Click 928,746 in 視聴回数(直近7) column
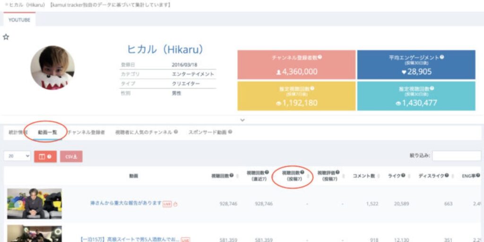This screenshot has width=484, height=242. point(264,204)
